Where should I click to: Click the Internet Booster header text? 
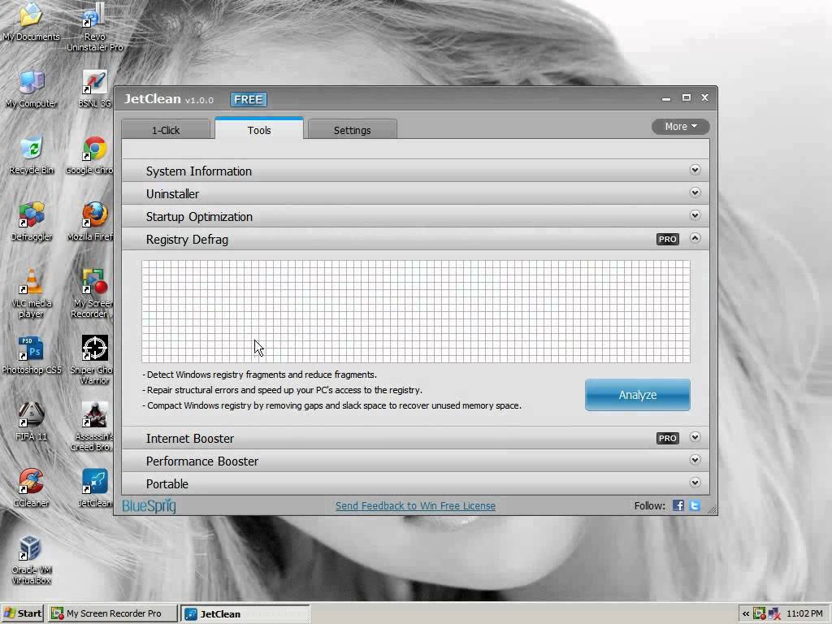190,439
